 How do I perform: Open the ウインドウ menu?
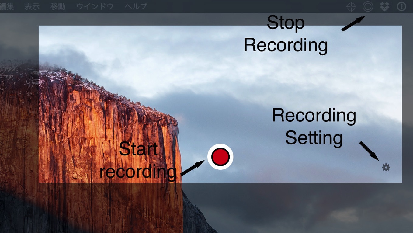(95, 6)
